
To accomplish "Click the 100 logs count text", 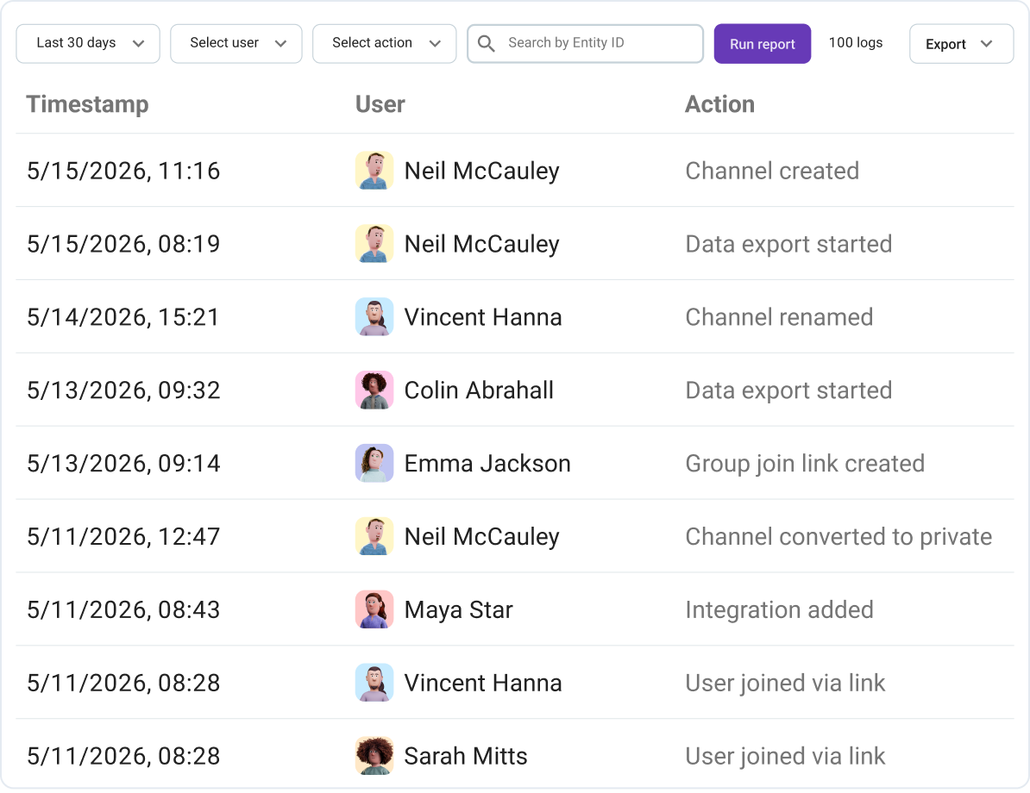I will click(x=856, y=43).
